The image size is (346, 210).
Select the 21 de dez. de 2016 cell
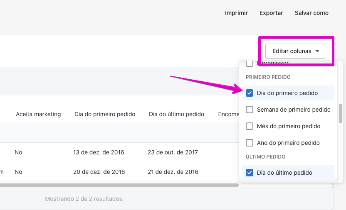pos(173,172)
